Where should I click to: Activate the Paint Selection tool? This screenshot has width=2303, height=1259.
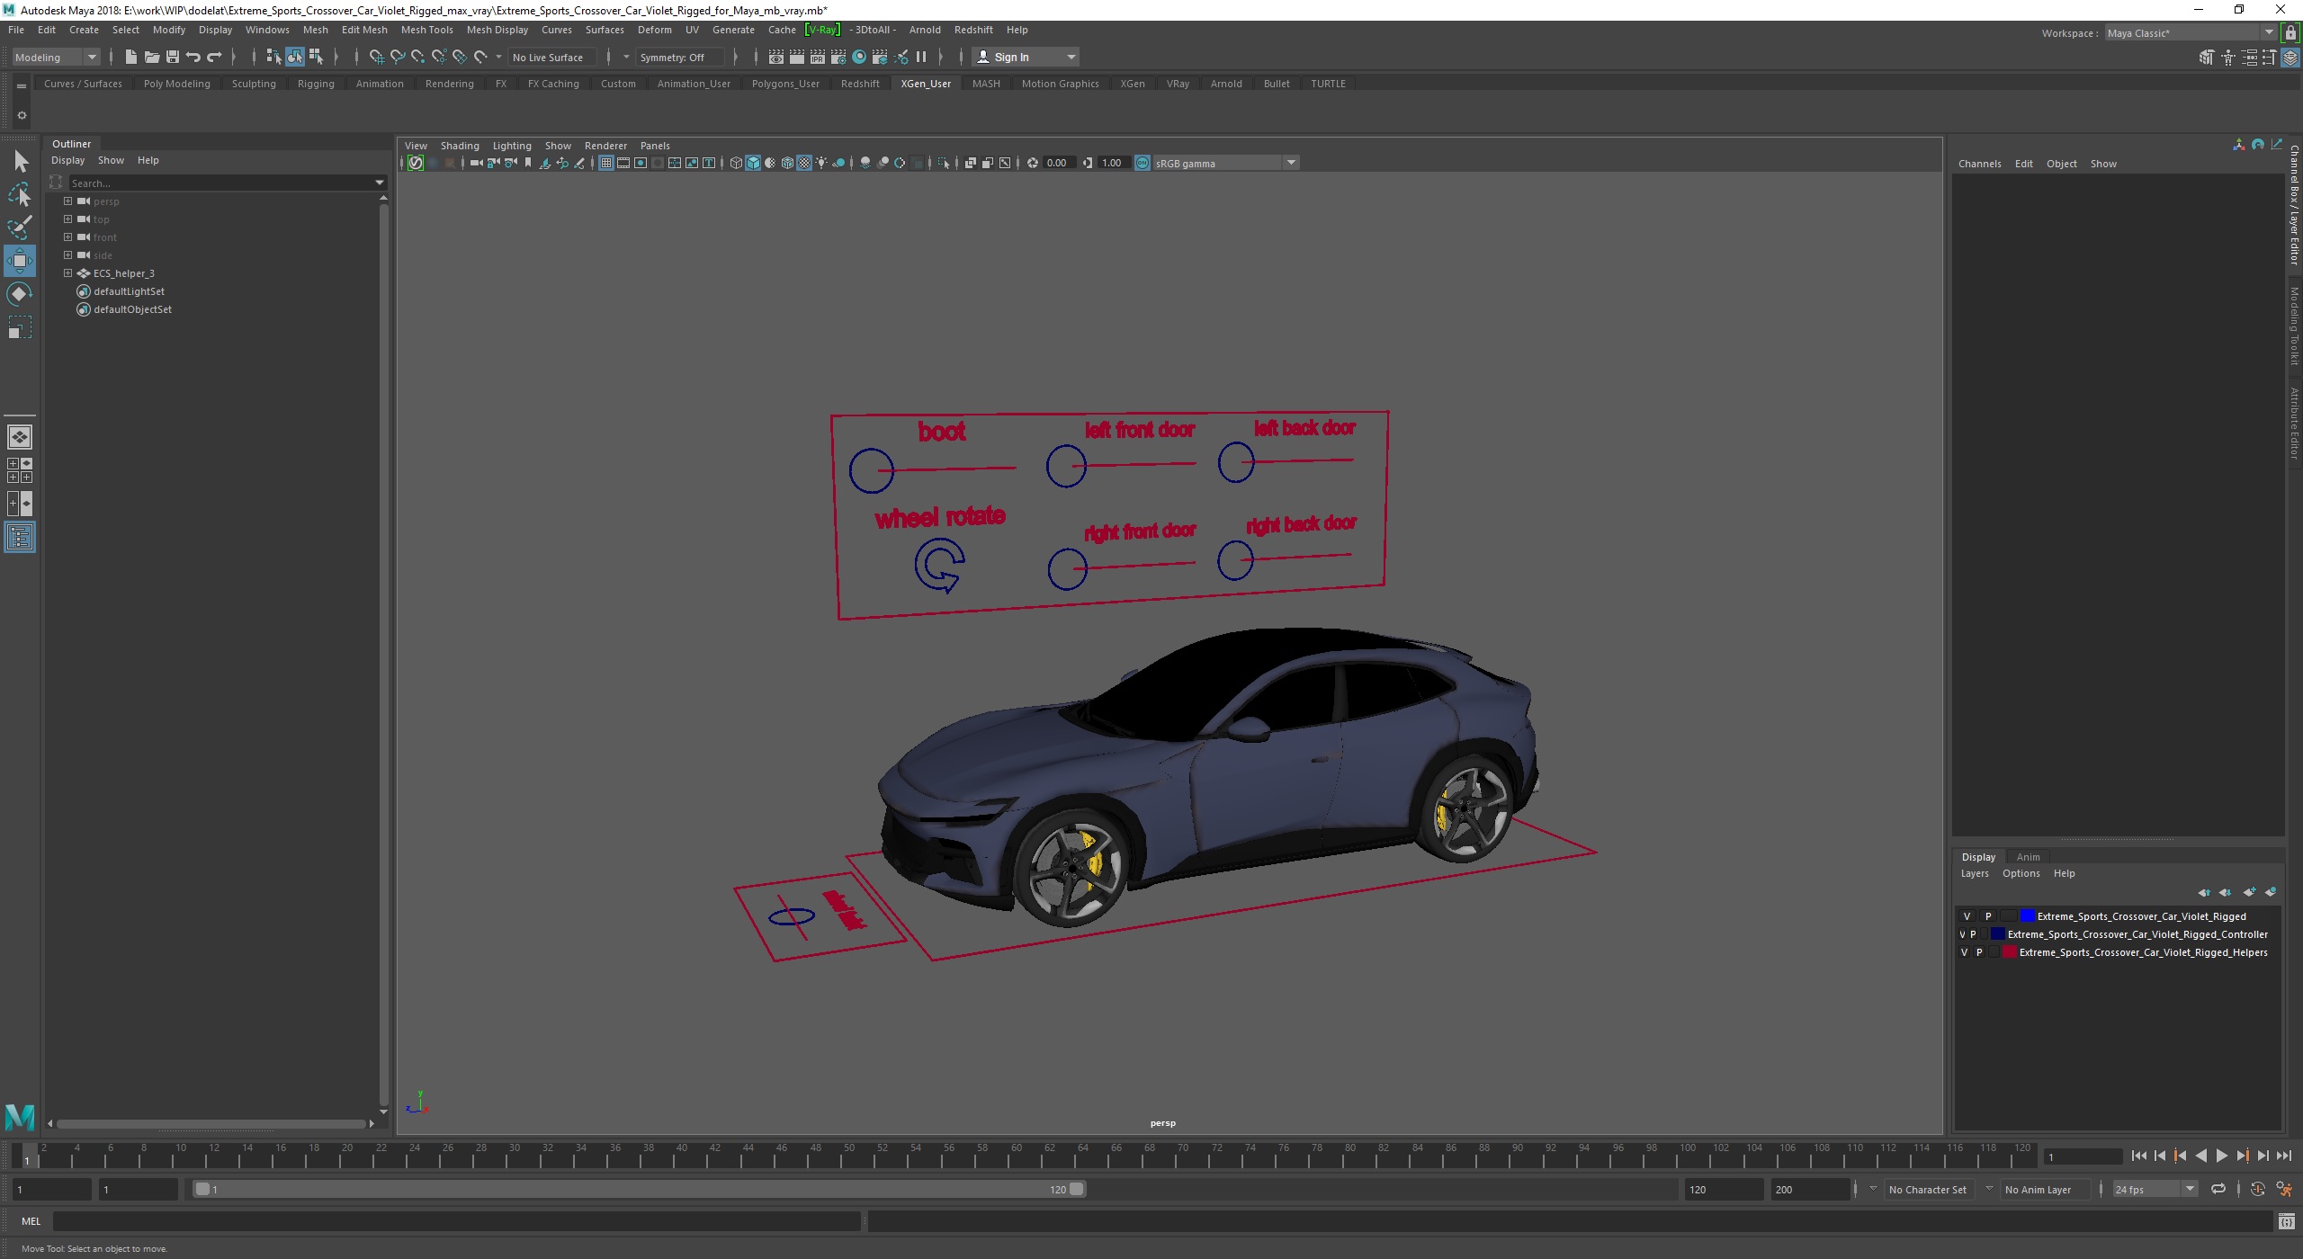[21, 227]
